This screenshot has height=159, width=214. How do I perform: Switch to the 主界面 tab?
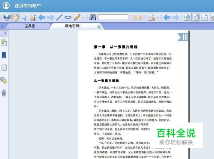click(x=30, y=26)
